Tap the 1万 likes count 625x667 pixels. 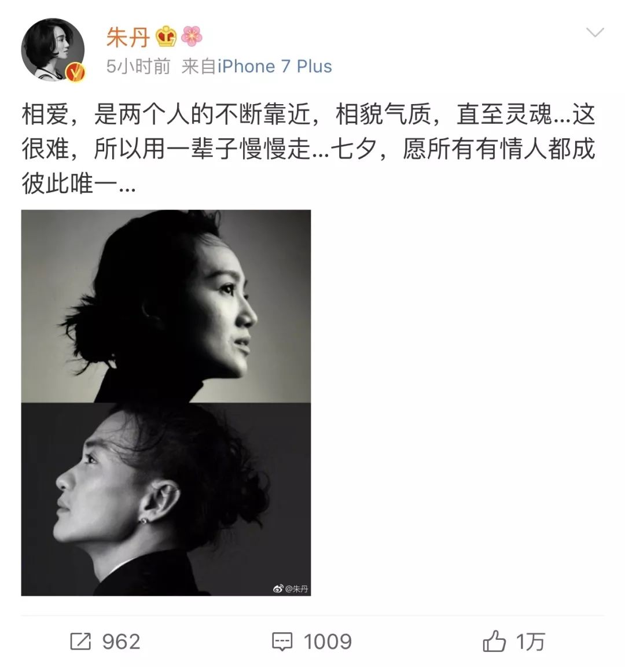pyautogui.click(x=530, y=642)
